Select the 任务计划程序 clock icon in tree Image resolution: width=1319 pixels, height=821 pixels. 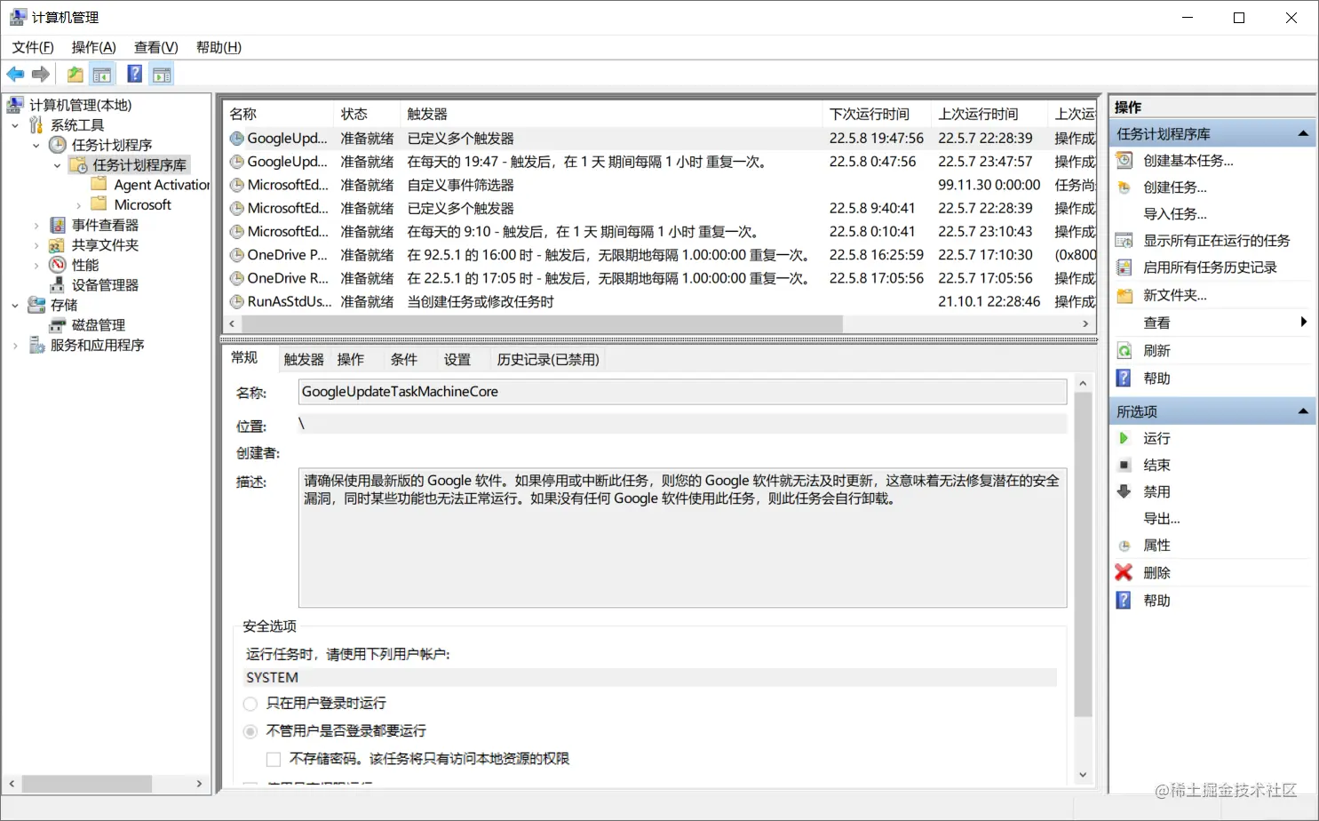coord(58,145)
